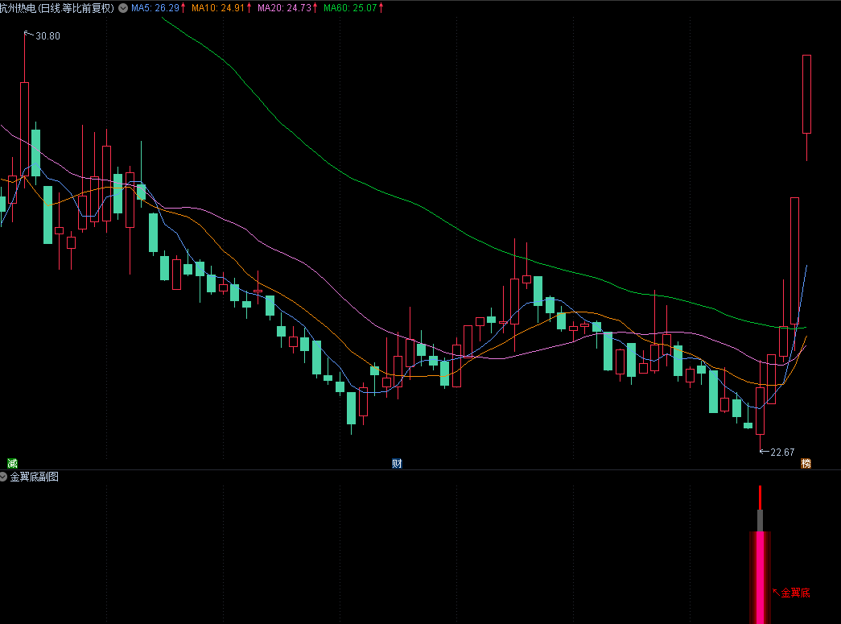The height and width of the screenshot is (624, 841).
Task: Select the MA60: 25.07 indicator label
Action: click(x=349, y=8)
